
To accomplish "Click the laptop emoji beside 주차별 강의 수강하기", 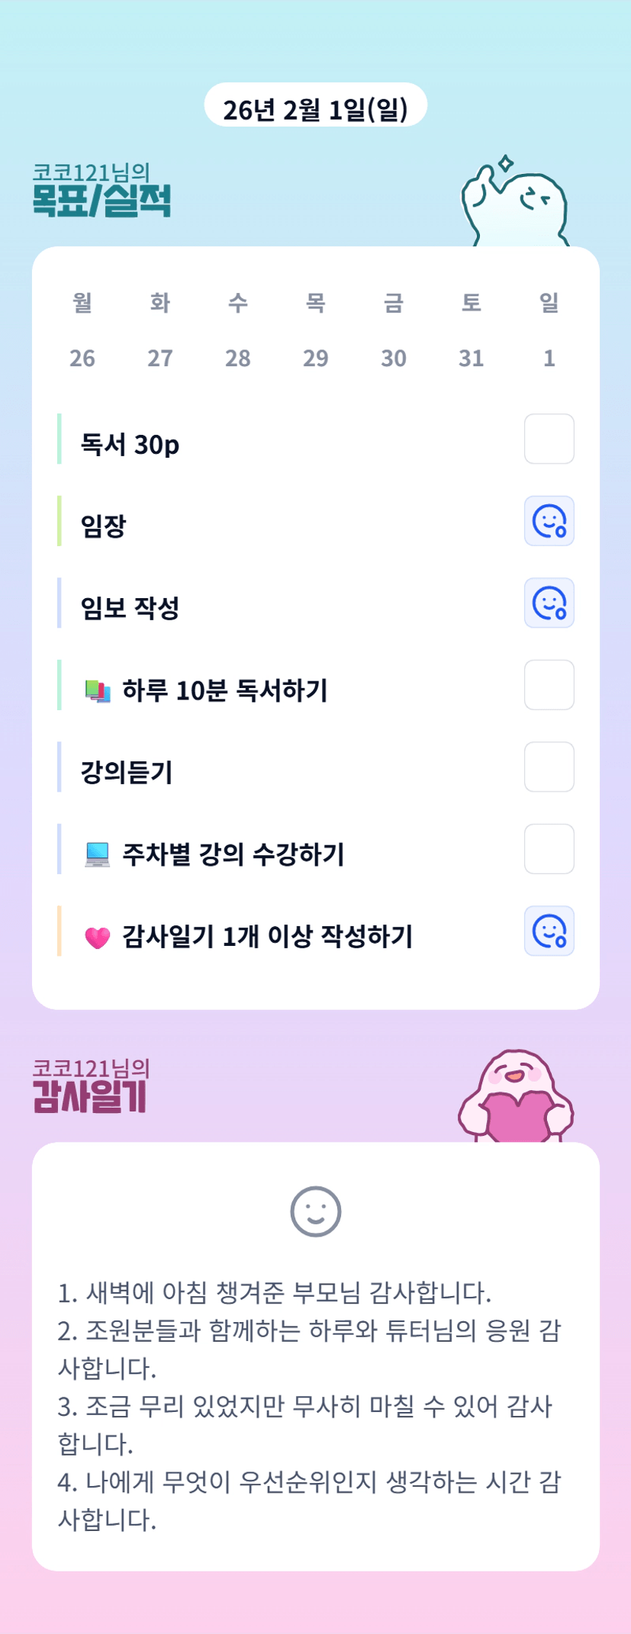I will click(x=98, y=854).
